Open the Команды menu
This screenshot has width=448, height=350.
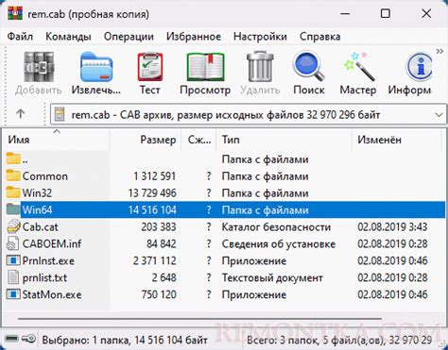pos(68,37)
